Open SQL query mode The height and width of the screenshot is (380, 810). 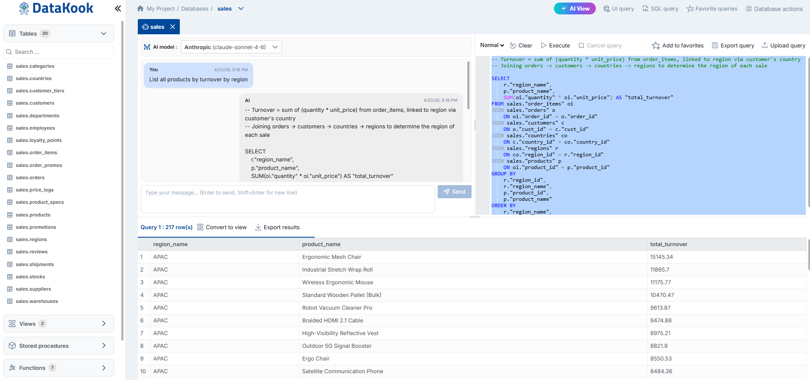[660, 8]
